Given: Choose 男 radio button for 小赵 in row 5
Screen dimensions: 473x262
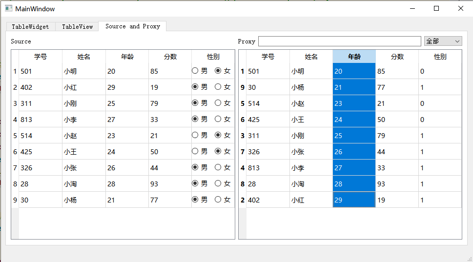Looking at the screenshot, I should (195, 136).
